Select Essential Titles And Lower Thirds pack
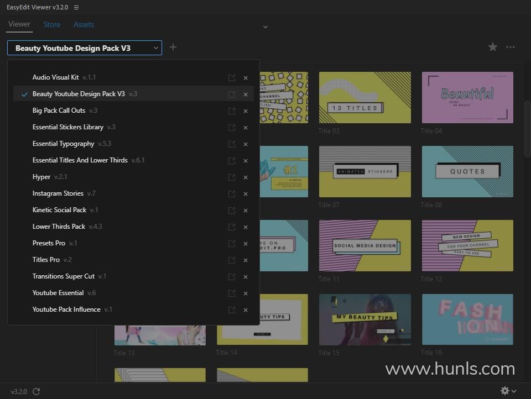Image resolution: width=531 pixels, height=399 pixels. (80, 160)
